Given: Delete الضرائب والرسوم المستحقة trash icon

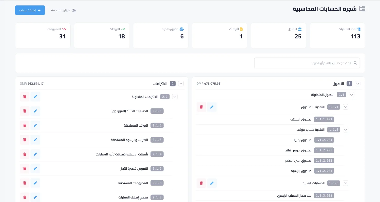Looking at the screenshot, I should [x=25, y=140].
